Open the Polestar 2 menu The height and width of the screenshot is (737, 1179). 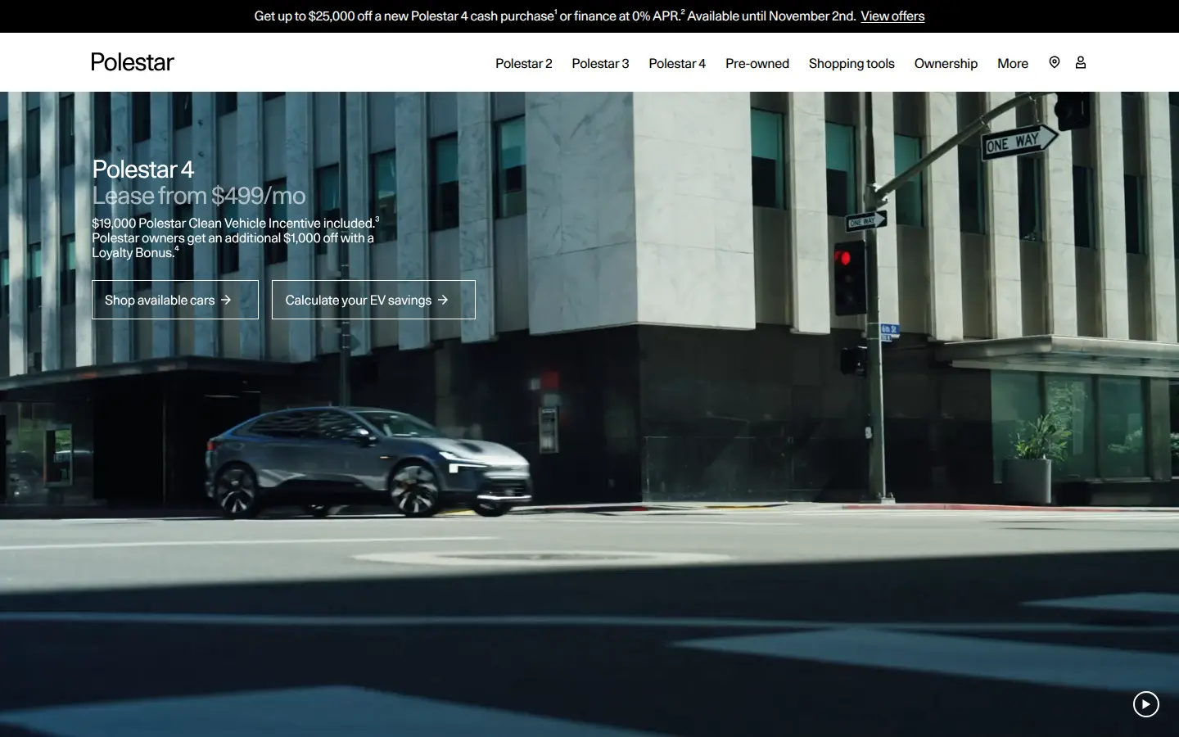[x=523, y=64]
